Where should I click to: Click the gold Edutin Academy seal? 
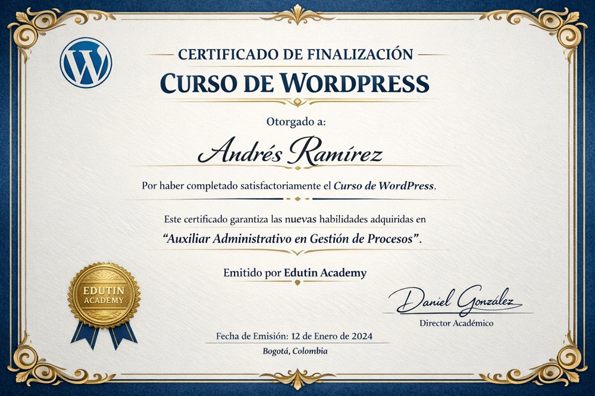[x=104, y=294]
